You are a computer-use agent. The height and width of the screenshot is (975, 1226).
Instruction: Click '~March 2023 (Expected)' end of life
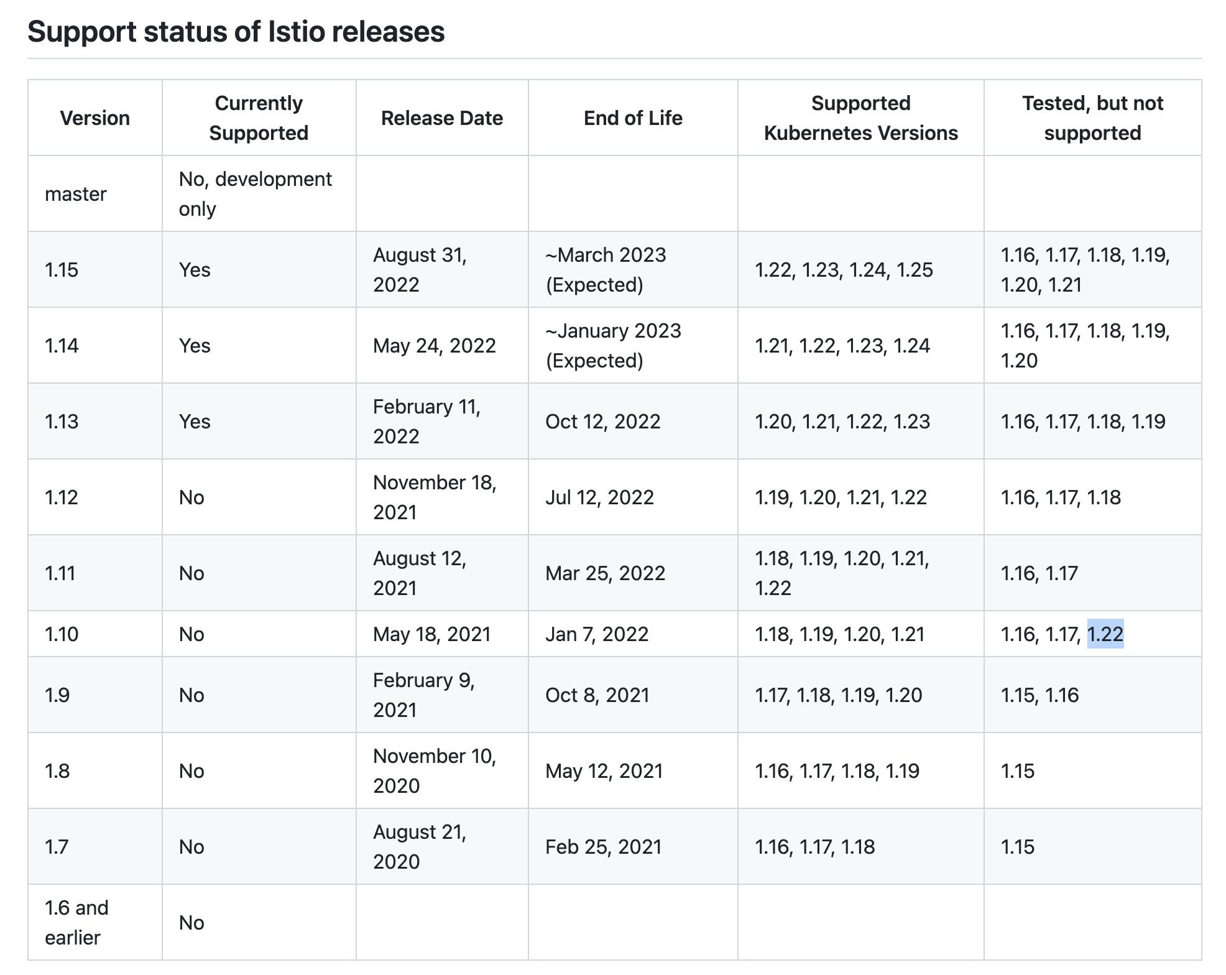pos(633,269)
